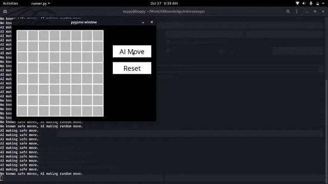Image resolution: width=328 pixels, height=184 pixels.
Task: Click the bottom-left cell of the minesweeper grid
Action: (x=22, y=111)
